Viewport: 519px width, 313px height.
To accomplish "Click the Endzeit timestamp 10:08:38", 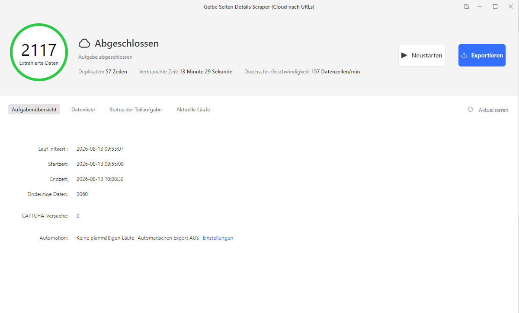I will coord(100,179).
